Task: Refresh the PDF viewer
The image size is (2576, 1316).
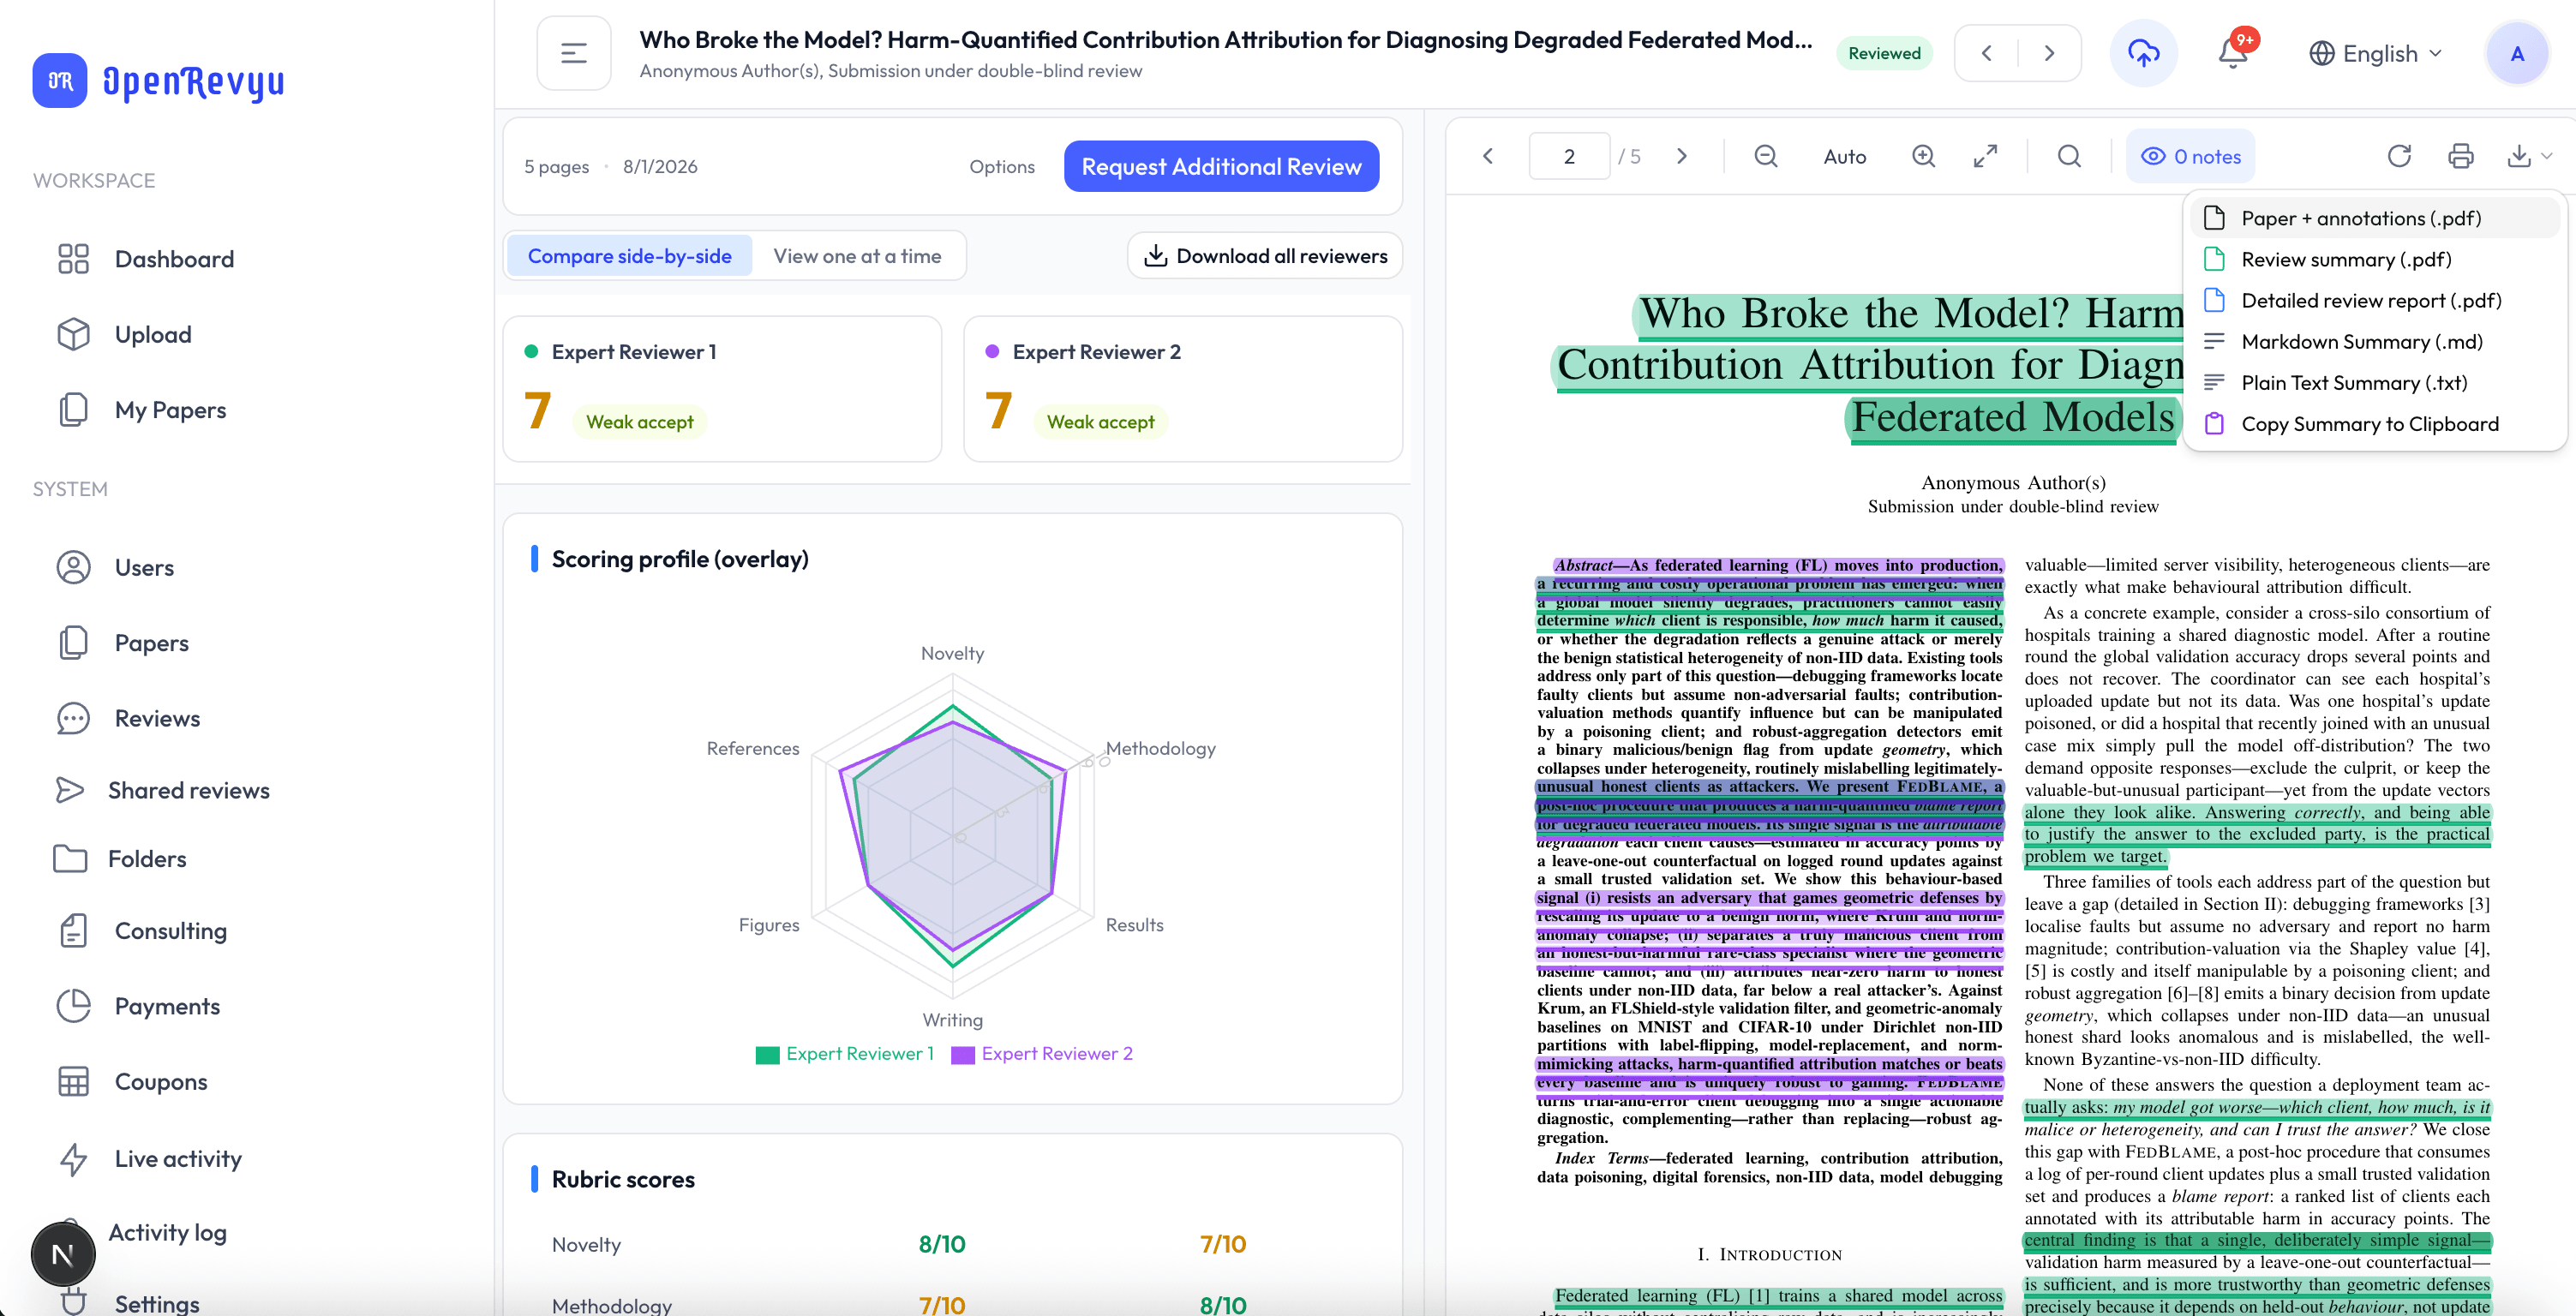Action: pyautogui.click(x=2399, y=156)
